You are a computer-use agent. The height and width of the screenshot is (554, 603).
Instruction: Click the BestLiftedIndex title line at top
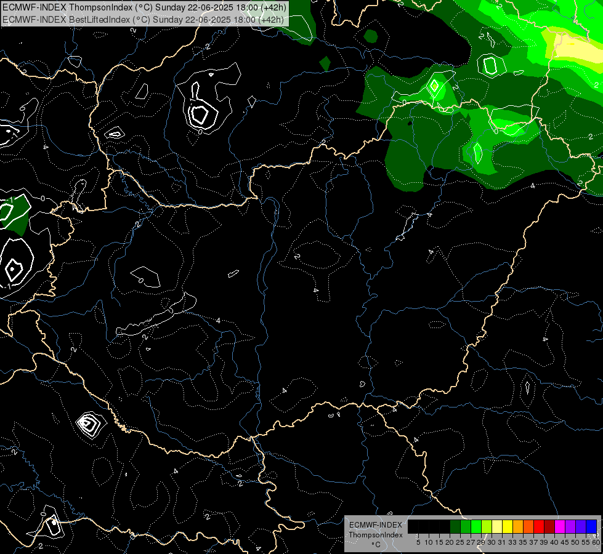[144, 20]
